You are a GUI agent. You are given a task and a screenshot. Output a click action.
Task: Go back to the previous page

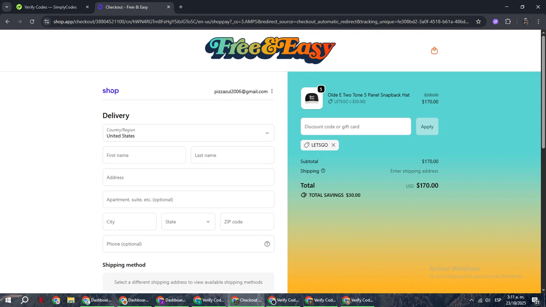coord(8,21)
